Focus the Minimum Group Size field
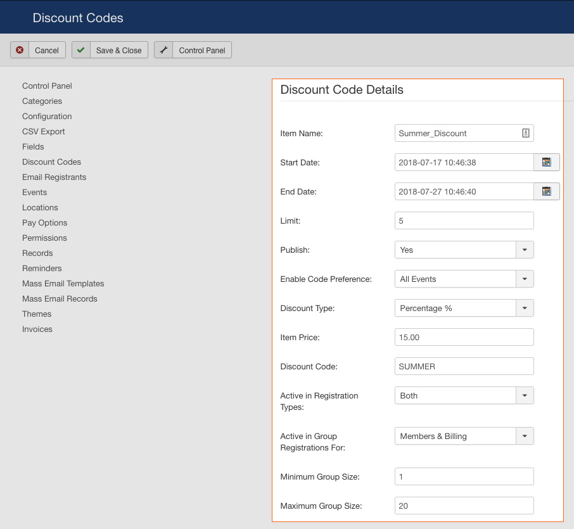Screen dimensions: 574x529 [x=464, y=476]
